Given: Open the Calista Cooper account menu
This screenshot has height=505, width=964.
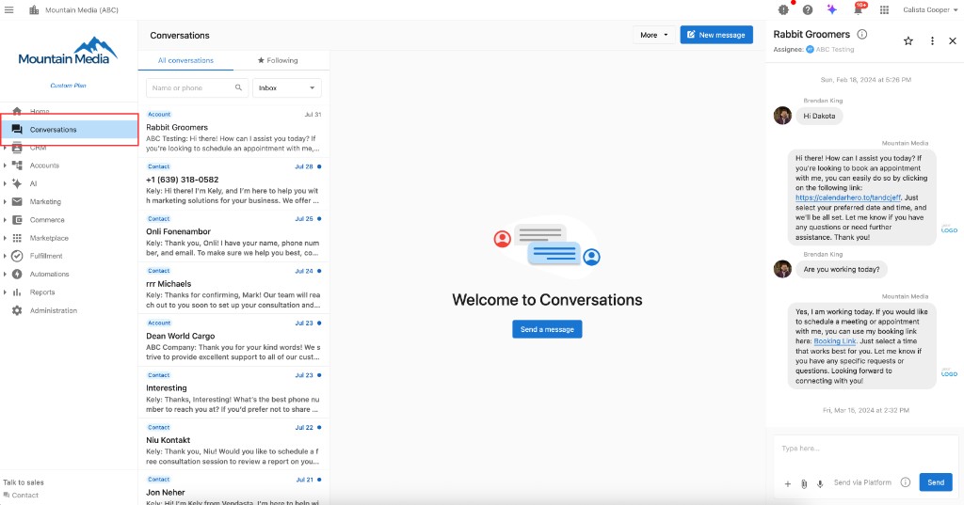Looking at the screenshot, I should tap(929, 9).
